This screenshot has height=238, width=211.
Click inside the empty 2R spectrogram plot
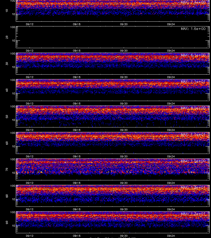tap(113, 37)
